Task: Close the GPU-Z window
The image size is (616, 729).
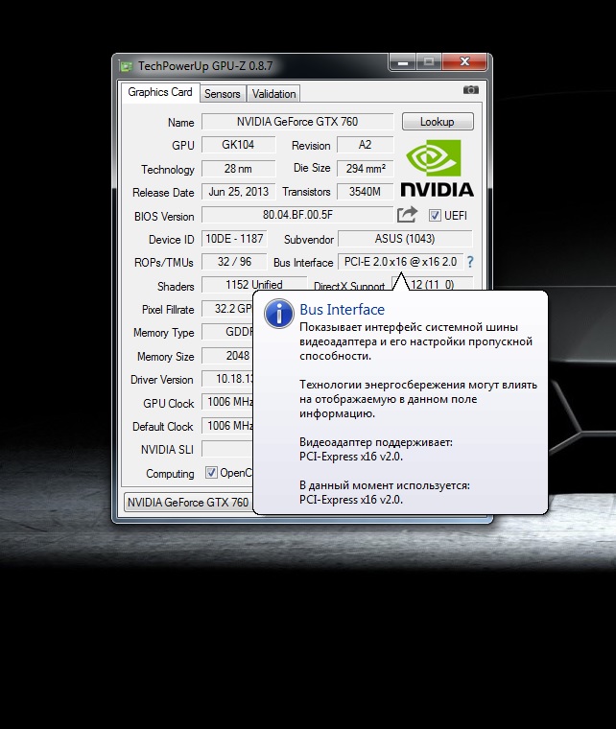Action: (x=464, y=61)
